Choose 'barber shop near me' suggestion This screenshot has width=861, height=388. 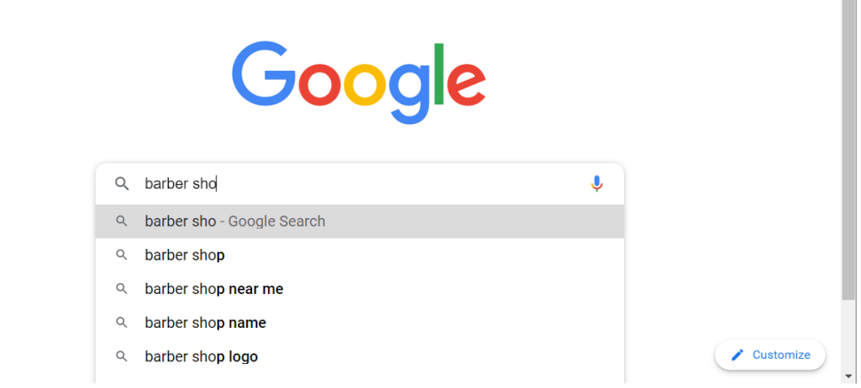click(359, 289)
